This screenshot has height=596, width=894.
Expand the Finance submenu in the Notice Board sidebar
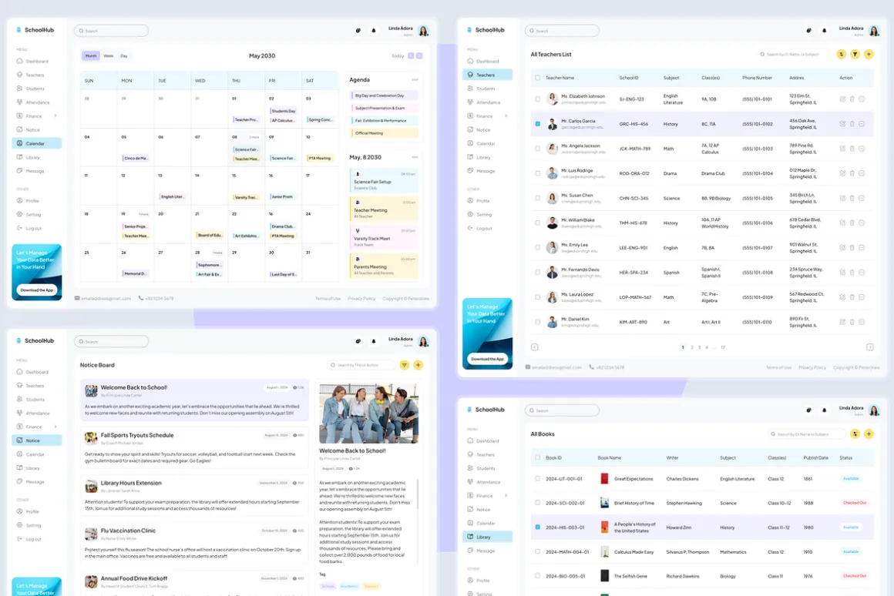tap(55, 427)
